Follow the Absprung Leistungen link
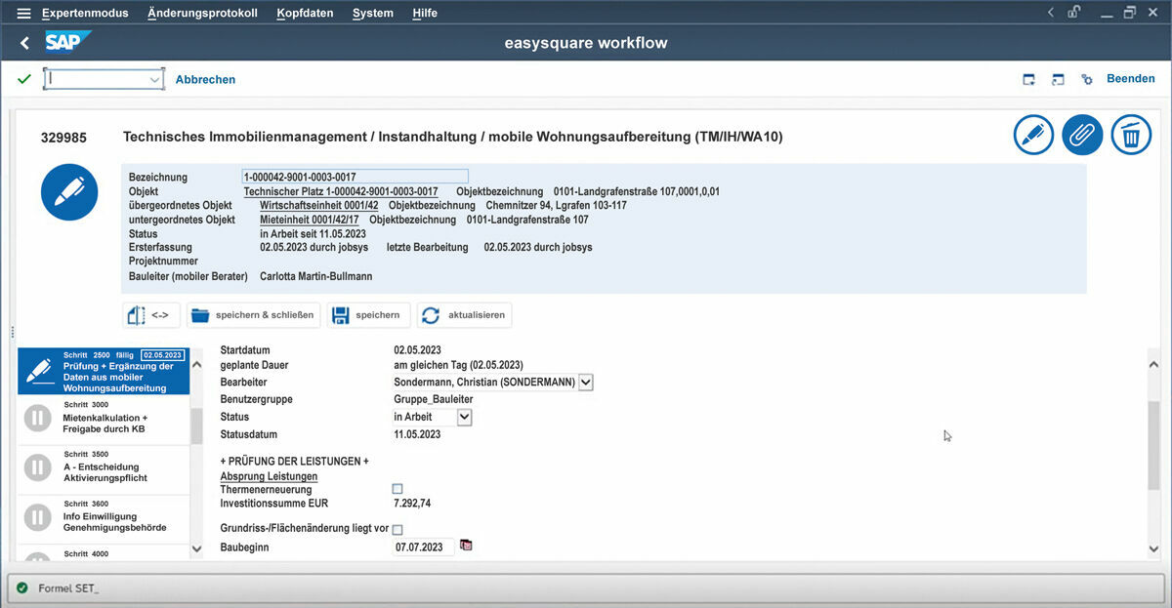This screenshot has width=1172, height=608. point(269,476)
